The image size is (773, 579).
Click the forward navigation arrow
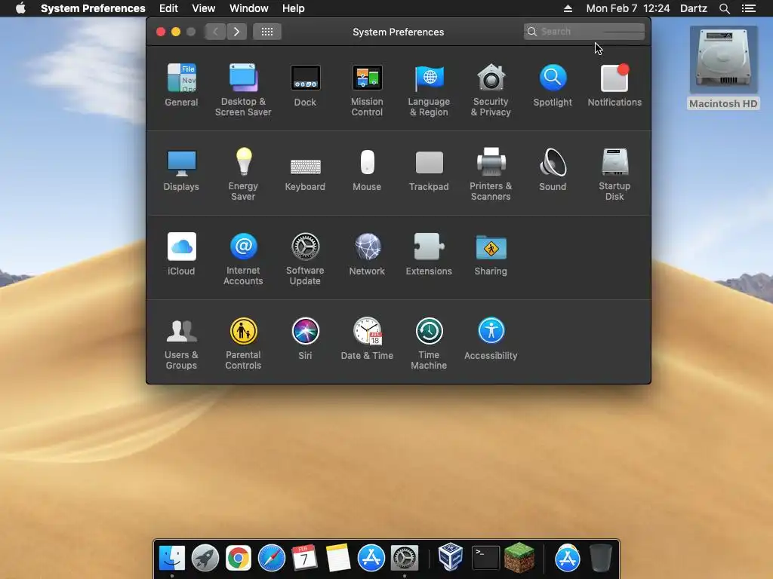(x=236, y=32)
